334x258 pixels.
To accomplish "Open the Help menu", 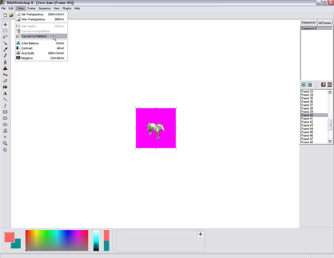I will 77,8.
